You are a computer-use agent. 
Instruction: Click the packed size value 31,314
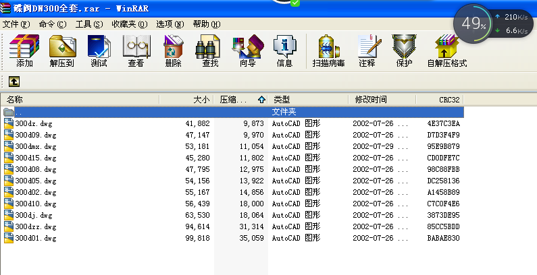(252, 226)
